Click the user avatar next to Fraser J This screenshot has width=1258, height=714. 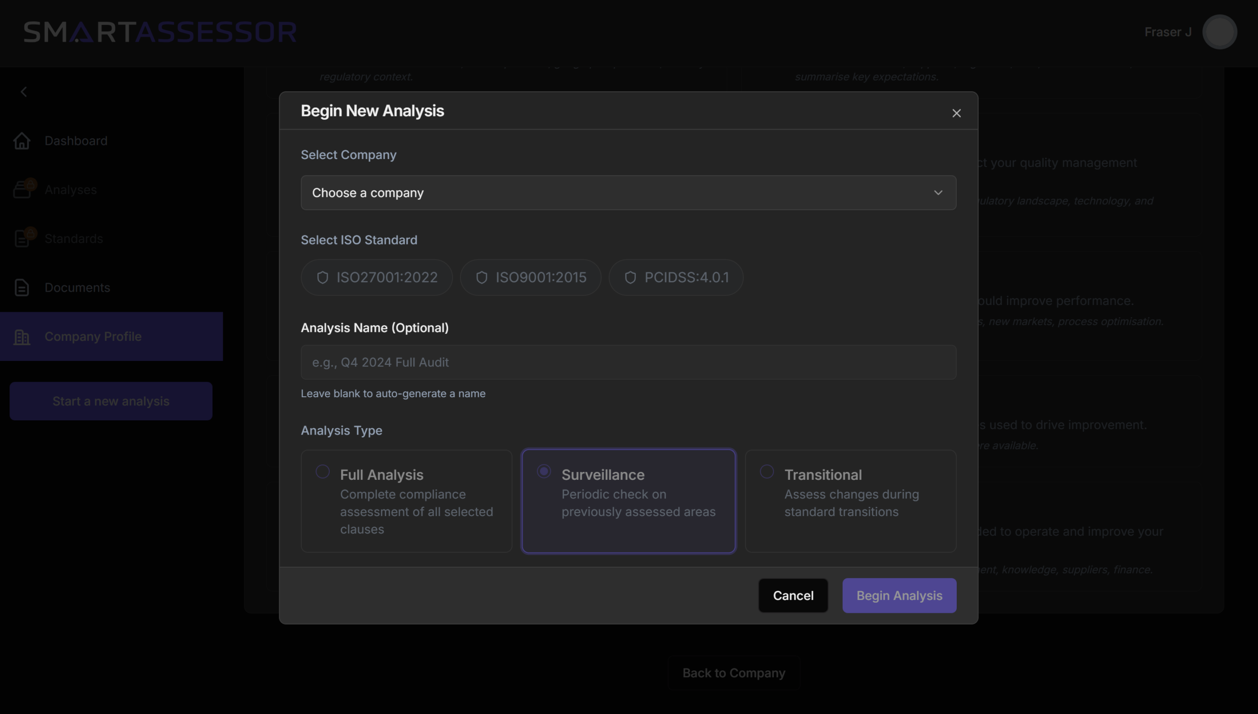1219,32
